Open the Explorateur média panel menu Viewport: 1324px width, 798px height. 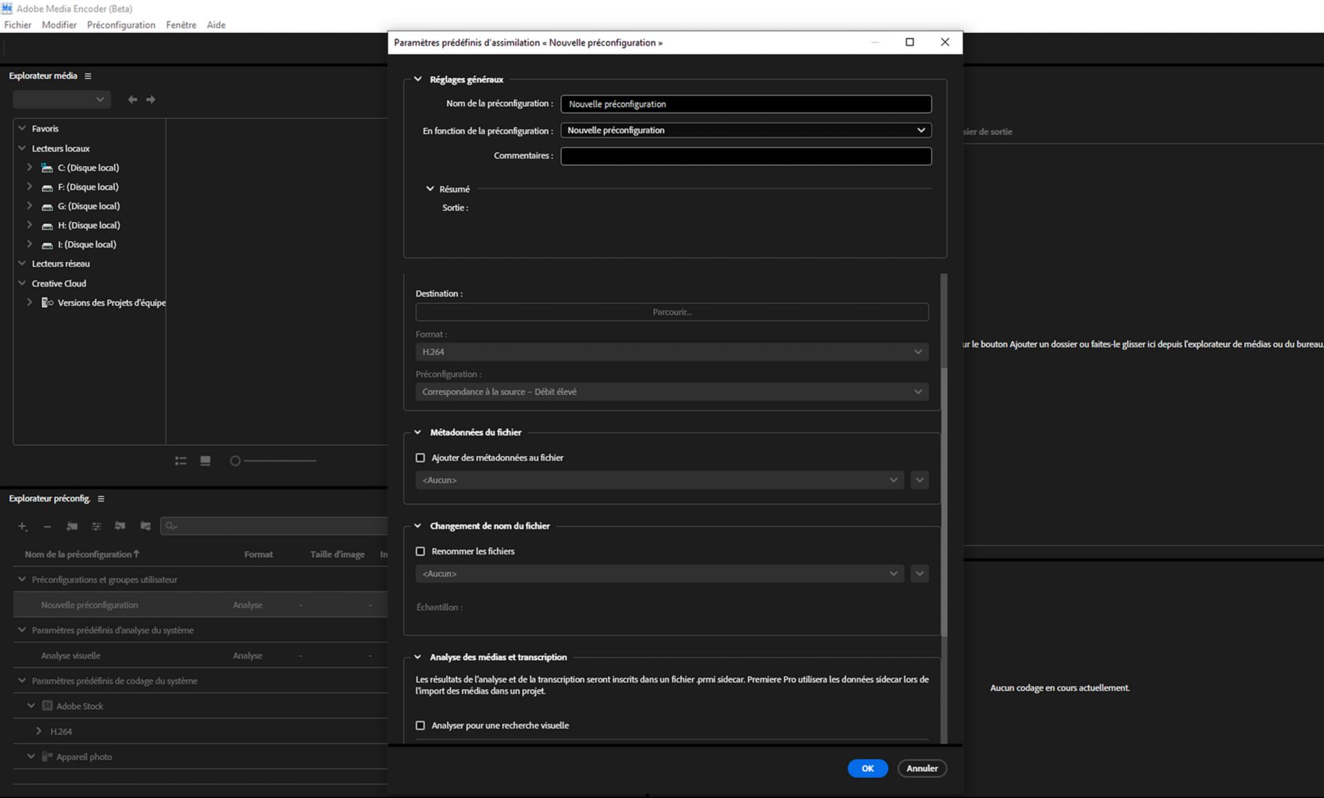click(x=88, y=76)
